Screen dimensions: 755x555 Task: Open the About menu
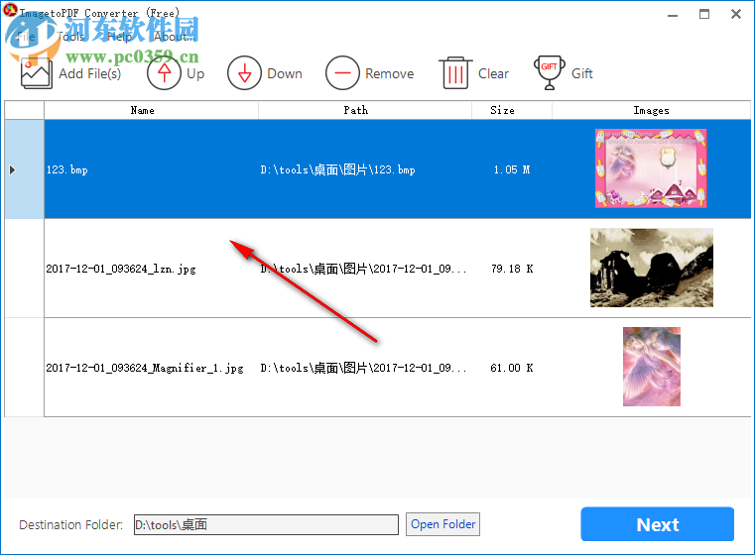point(175,37)
